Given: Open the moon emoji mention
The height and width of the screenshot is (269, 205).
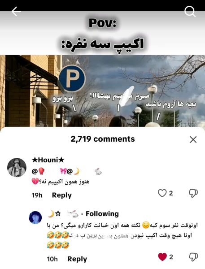Looking at the screenshot, I should (x=73, y=171).
